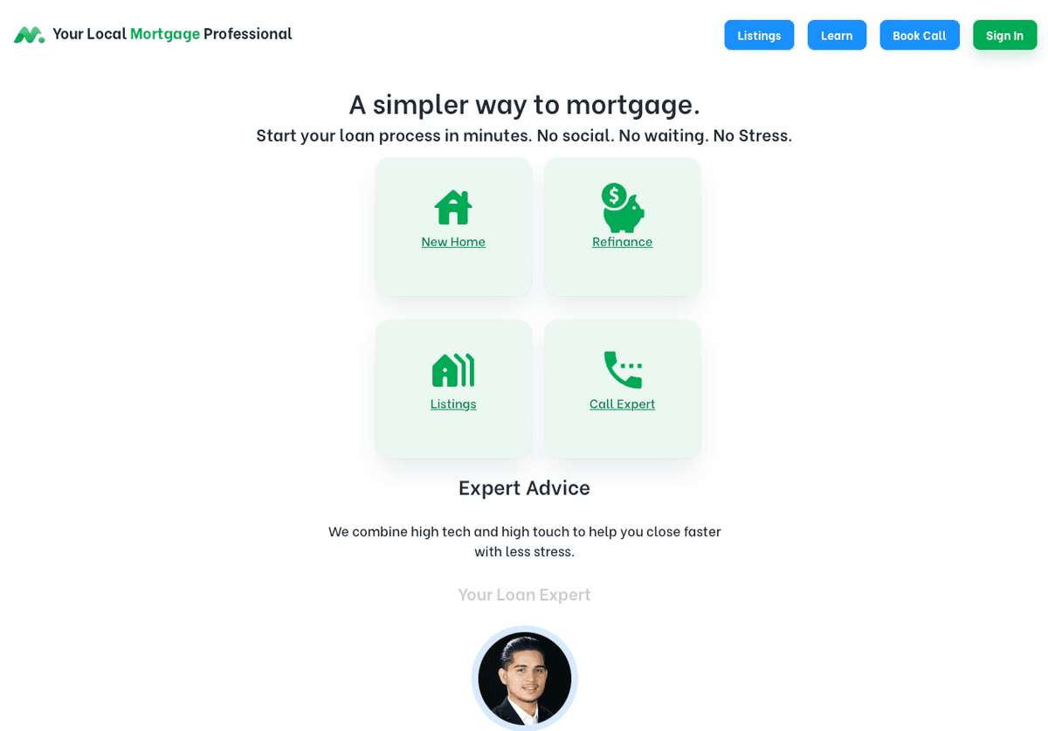Click the Your Loan Expert heading

coord(525,594)
